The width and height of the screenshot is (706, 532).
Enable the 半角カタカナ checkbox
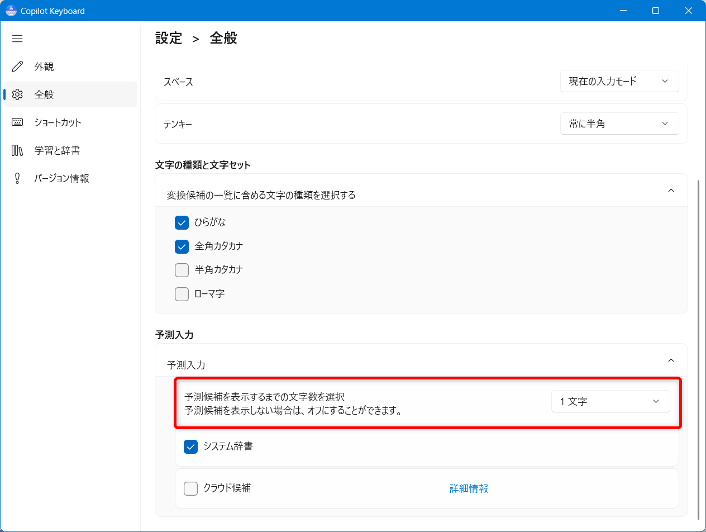tap(182, 270)
